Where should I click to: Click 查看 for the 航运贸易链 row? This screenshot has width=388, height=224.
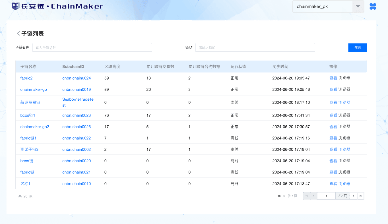[333, 102]
